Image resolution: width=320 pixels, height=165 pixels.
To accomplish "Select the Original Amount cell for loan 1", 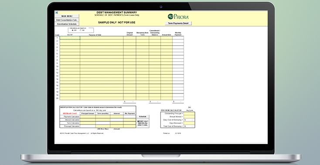I will coord(129,38).
